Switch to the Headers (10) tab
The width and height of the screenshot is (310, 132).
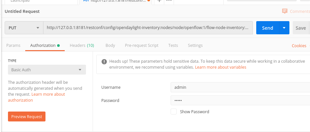tap(82, 46)
